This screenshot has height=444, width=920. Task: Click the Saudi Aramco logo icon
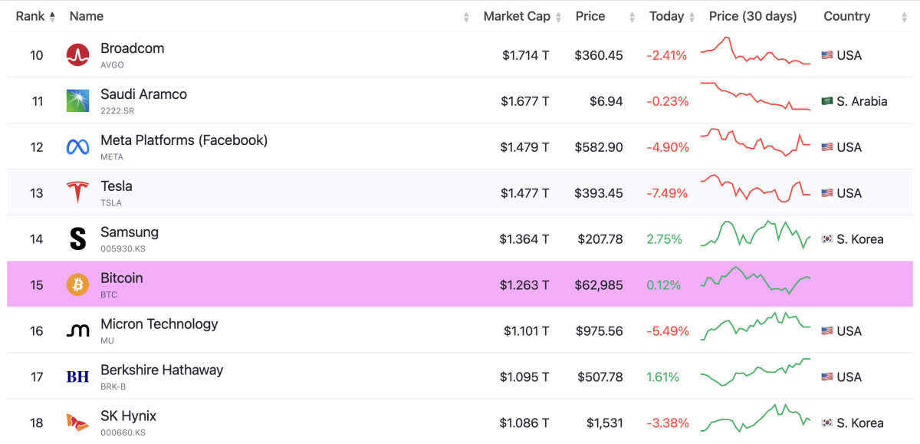77,101
